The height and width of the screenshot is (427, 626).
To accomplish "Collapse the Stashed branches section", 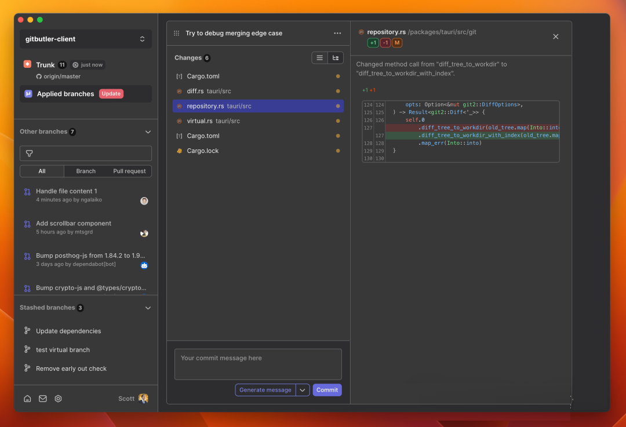I will coord(148,308).
